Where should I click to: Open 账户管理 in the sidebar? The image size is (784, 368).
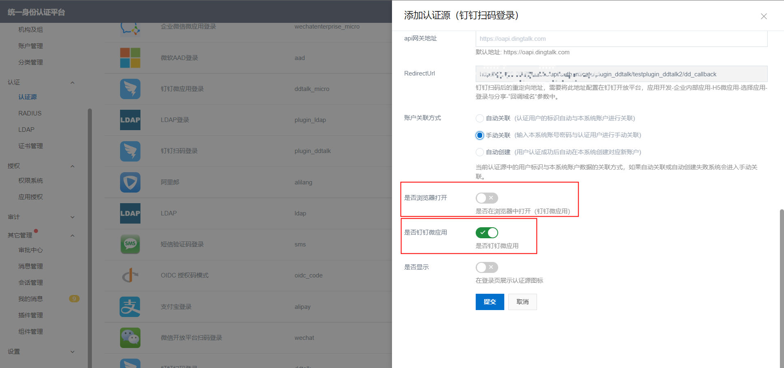31,46
